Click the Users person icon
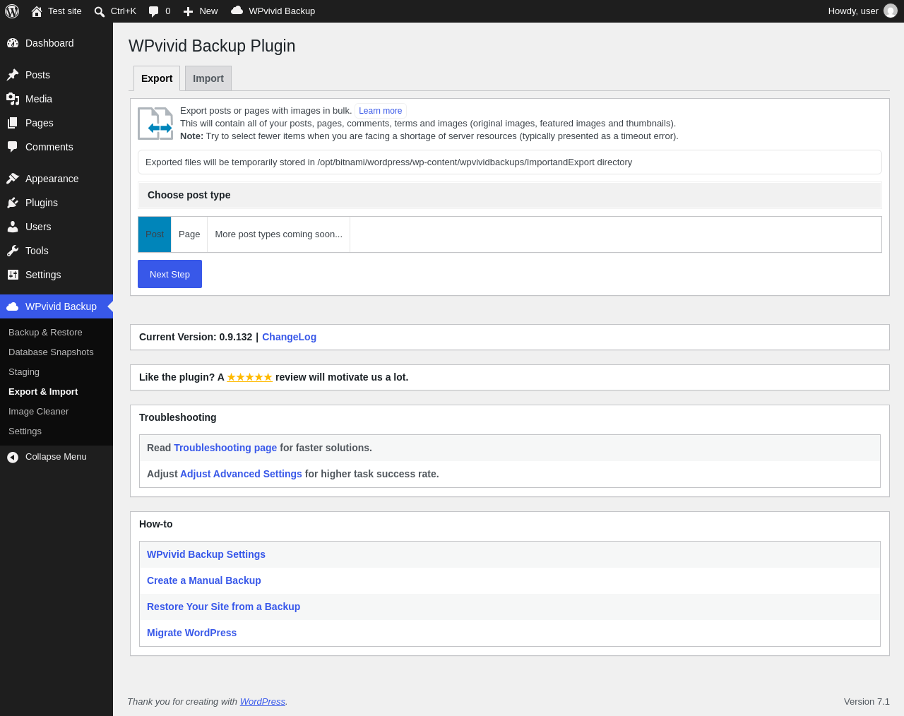The width and height of the screenshot is (904, 716). [x=13, y=227]
